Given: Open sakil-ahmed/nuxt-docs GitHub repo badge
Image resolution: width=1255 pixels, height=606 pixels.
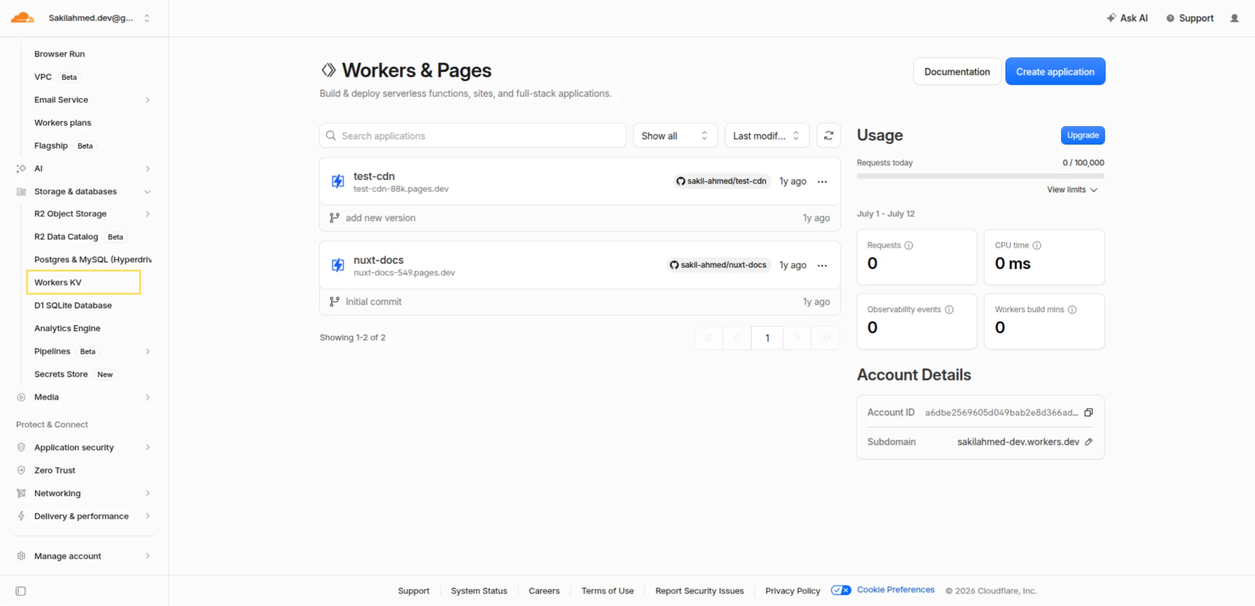Looking at the screenshot, I should pyautogui.click(x=718, y=265).
